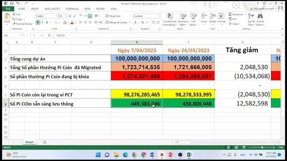
Task: Open the Fill dropdown
Action: (233, 19)
